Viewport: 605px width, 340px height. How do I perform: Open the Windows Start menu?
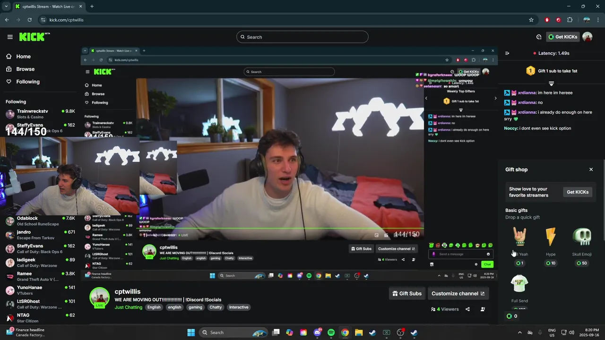point(191,332)
